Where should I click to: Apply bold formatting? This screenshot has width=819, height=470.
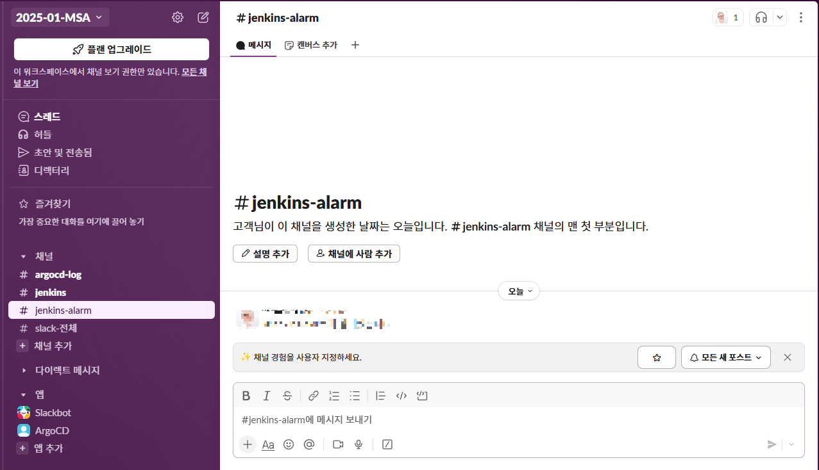pos(246,396)
